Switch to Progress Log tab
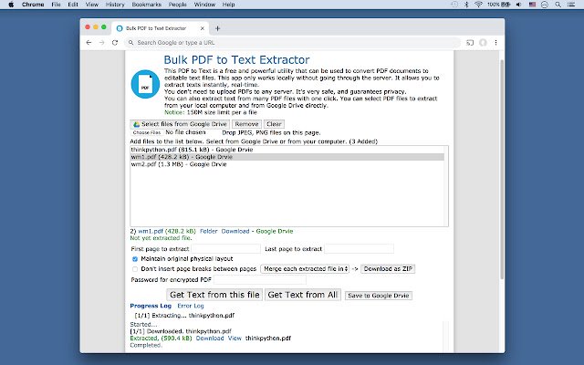This screenshot has height=365, width=584. (151, 306)
